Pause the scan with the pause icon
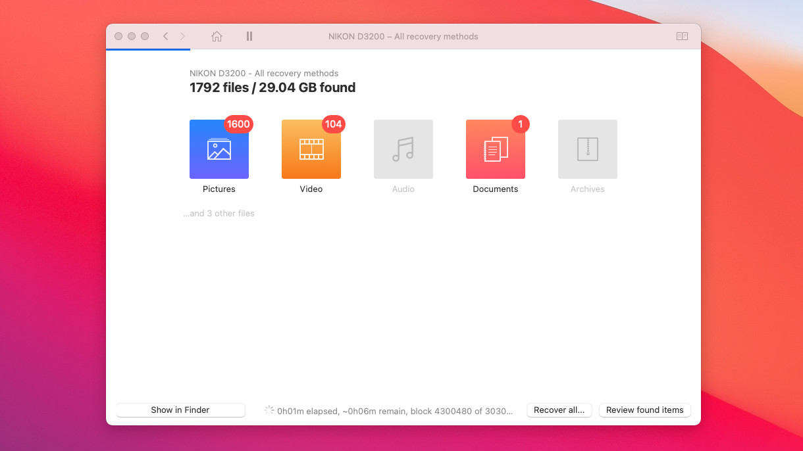The width and height of the screenshot is (803, 451). tap(249, 36)
